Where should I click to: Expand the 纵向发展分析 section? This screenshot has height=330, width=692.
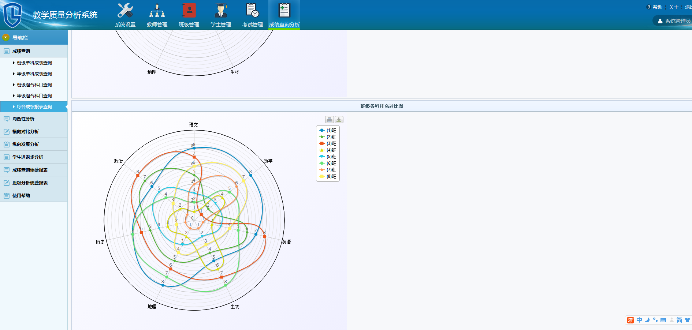coord(34,145)
